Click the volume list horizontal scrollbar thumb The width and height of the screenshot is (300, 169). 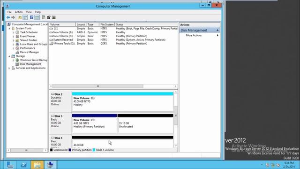pos(98,86)
